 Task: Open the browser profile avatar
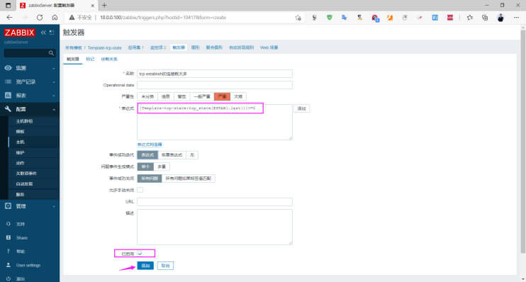click(x=500, y=18)
